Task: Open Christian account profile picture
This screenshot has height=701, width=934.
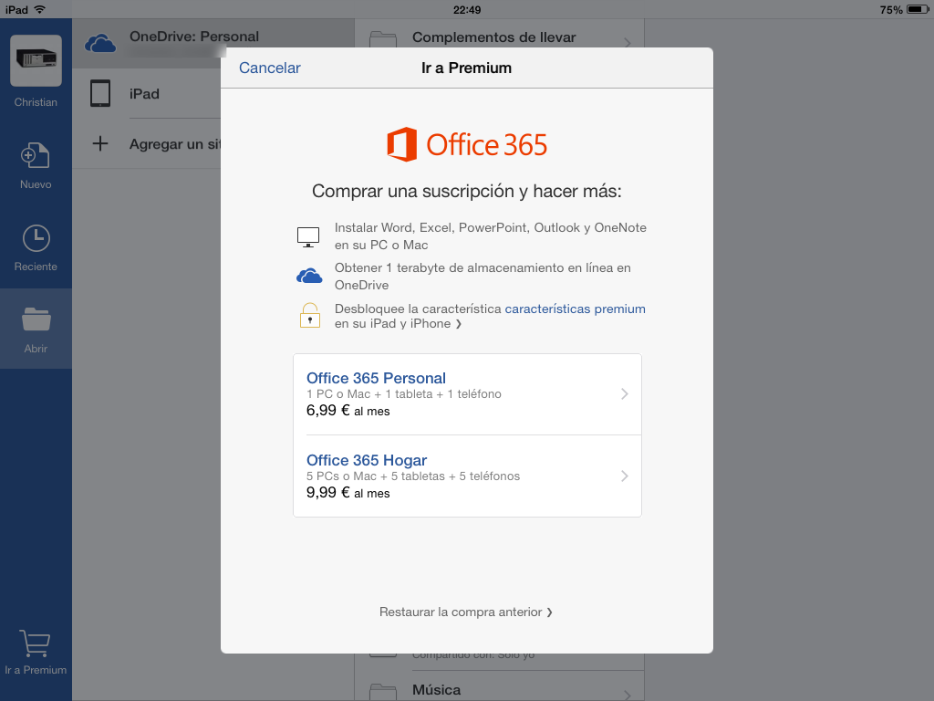Action: click(36, 61)
